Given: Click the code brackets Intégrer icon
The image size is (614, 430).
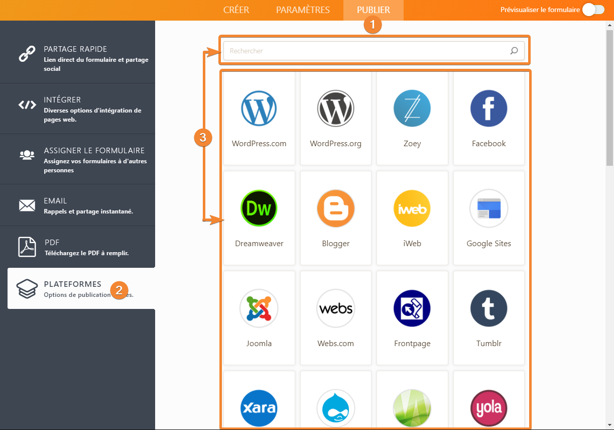Looking at the screenshot, I should (x=27, y=104).
